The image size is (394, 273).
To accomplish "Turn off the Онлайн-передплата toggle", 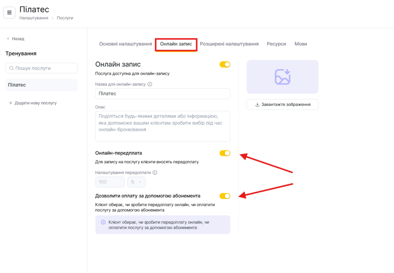I will (x=225, y=153).
